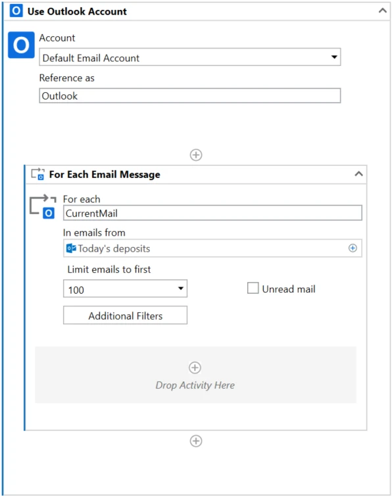Add activity via plus icon above For Each Email Message
Screen dimensions: 392x496
click(x=196, y=155)
